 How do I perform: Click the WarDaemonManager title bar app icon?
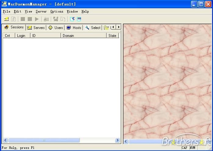[x=4, y=4]
